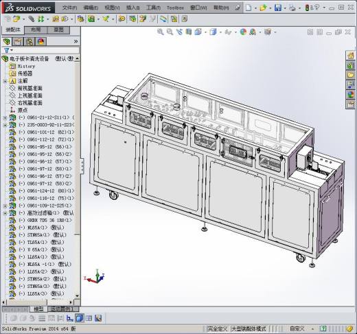
Task: Click the Previous View icon
Action: [x=179, y=32]
